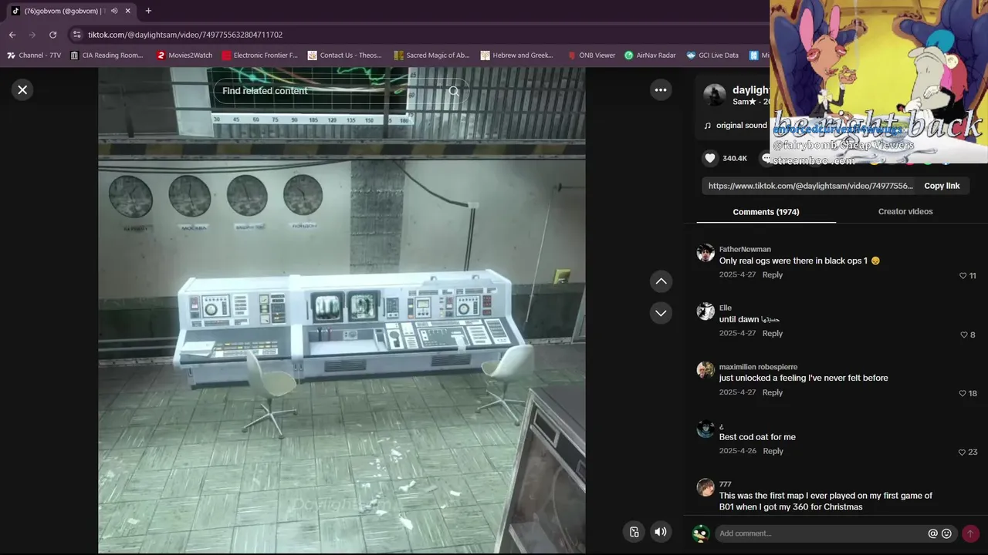Open avatar of user 777
The width and height of the screenshot is (988, 555).
click(x=705, y=488)
